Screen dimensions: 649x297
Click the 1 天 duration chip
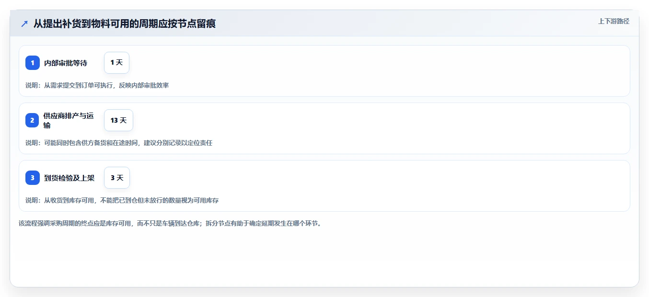pos(116,63)
